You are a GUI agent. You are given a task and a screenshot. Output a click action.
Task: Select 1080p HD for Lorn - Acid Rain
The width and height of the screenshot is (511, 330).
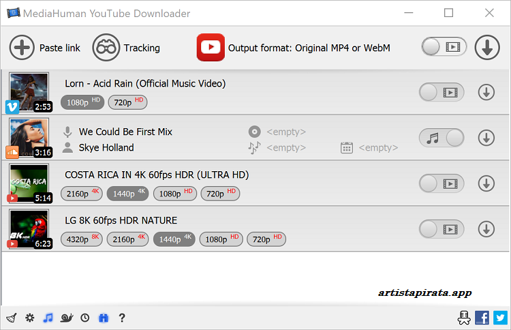pyautogui.click(x=82, y=102)
